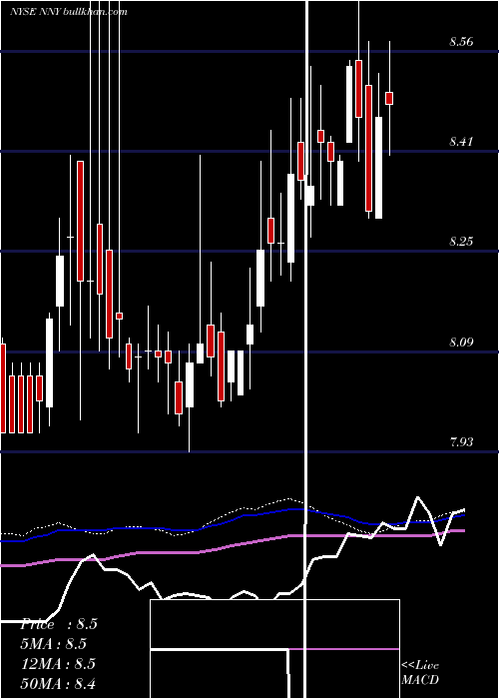Click the <<Live MACD label
Image resolution: width=499 pixels, height=699 pixels.
click(x=420, y=672)
